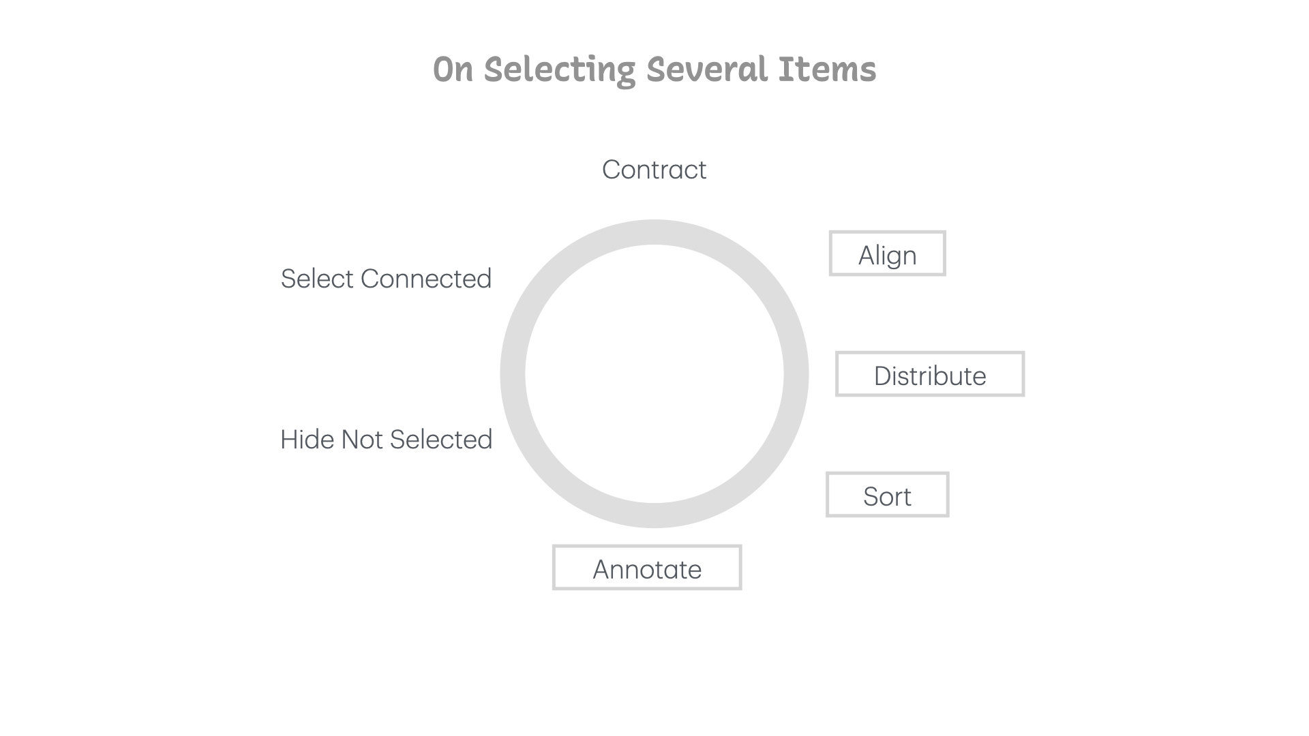
Task: Open the boxed Annotate option
Action: pyautogui.click(x=646, y=568)
